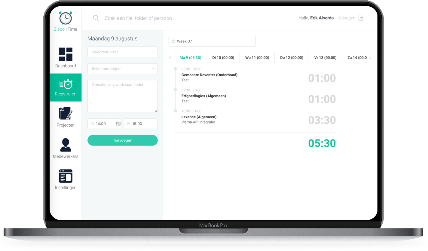Click the Omschrijving werkzaamheden text area
The width and height of the screenshot is (428, 251).
point(123,96)
